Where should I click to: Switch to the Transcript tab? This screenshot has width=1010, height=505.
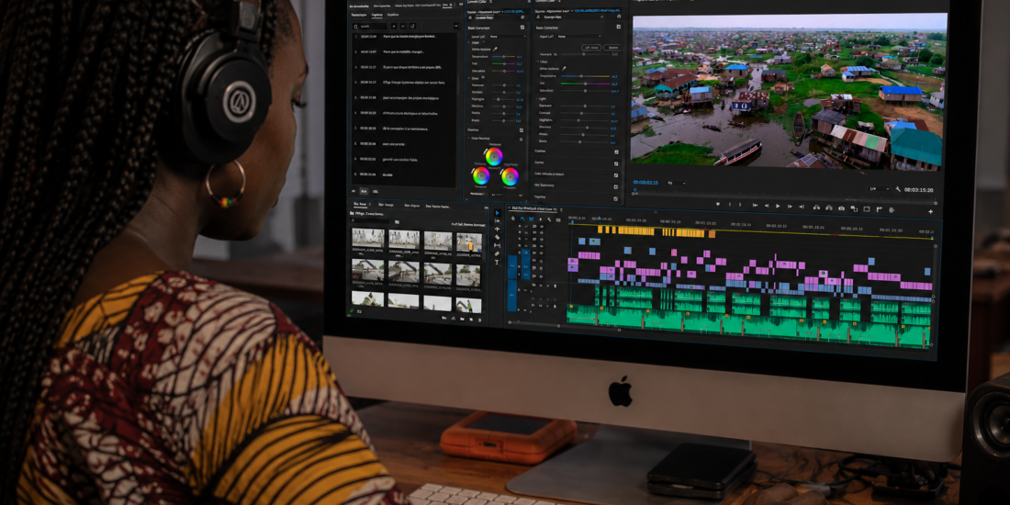tap(359, 15)
